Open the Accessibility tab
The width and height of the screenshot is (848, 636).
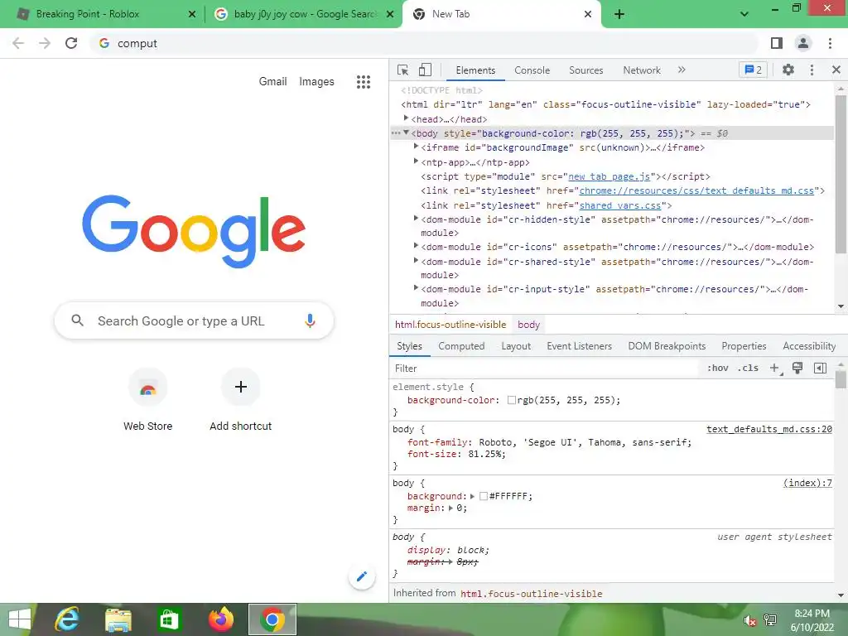pos(809,346)
